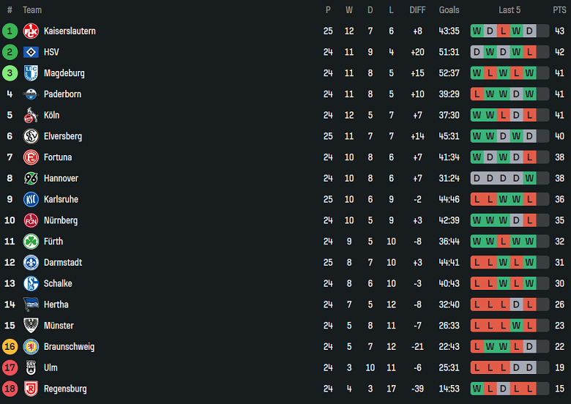The image size is (571, 404).
Task: Click the HSV diamond logo icon
Action: [x=31, y=53]
